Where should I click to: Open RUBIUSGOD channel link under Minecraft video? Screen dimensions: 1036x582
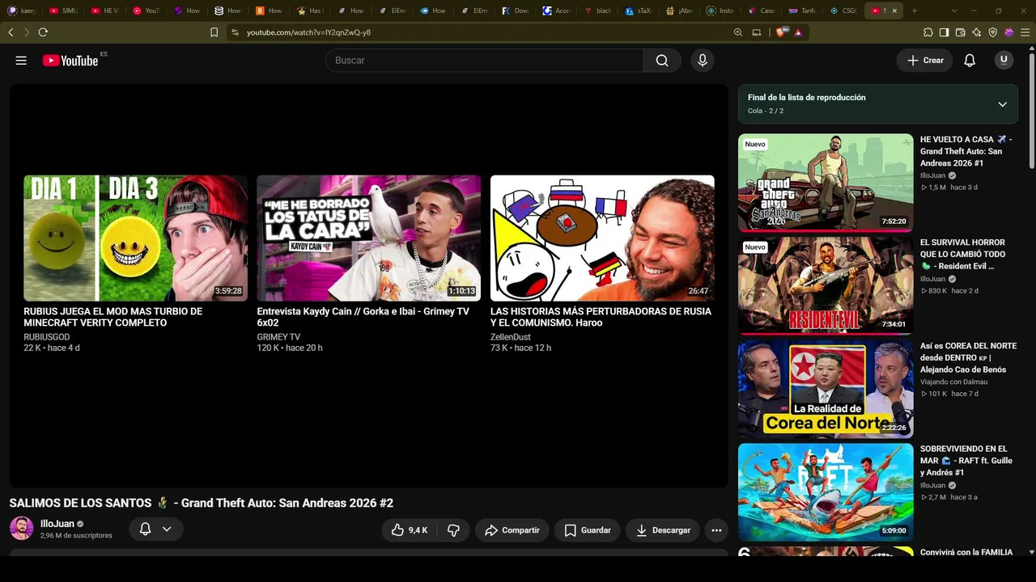[47, 337]
